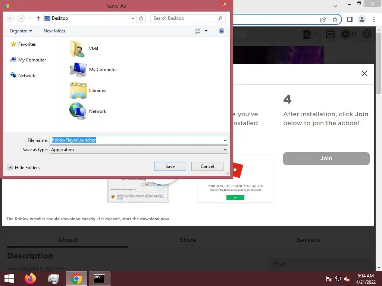Viewport: 382px width, 286px height.
Task: Open muted volume tray icon
Action: (x=347, y=279)
